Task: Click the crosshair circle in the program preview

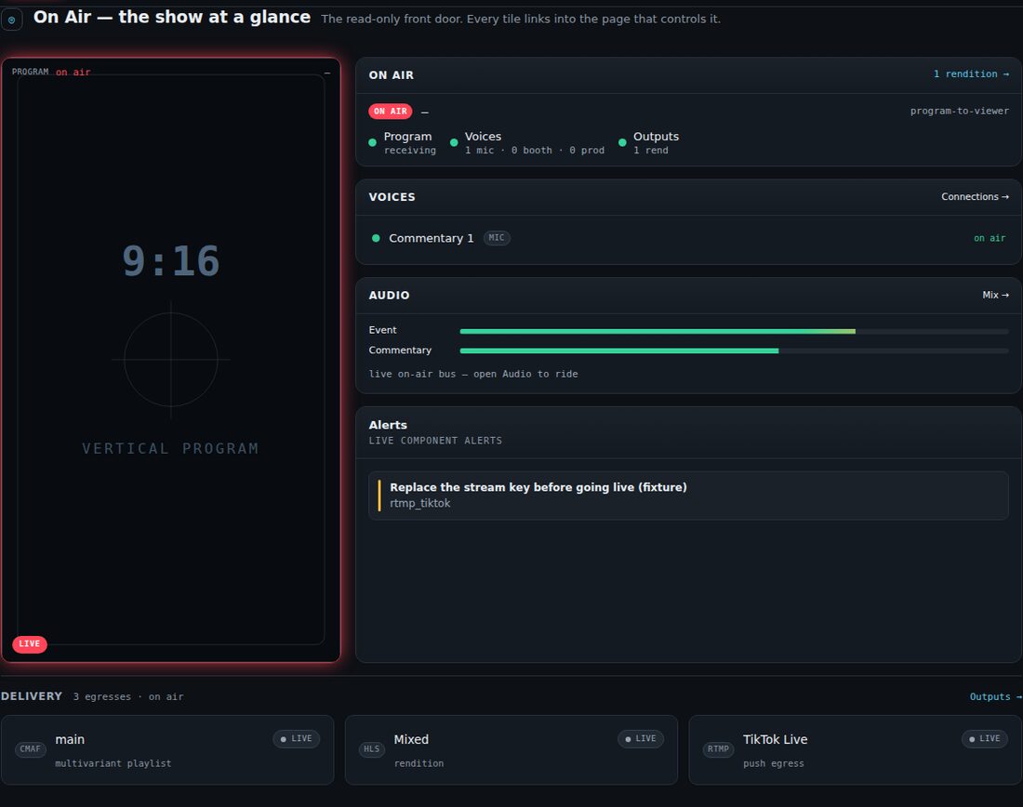Action: click(171, 360)
